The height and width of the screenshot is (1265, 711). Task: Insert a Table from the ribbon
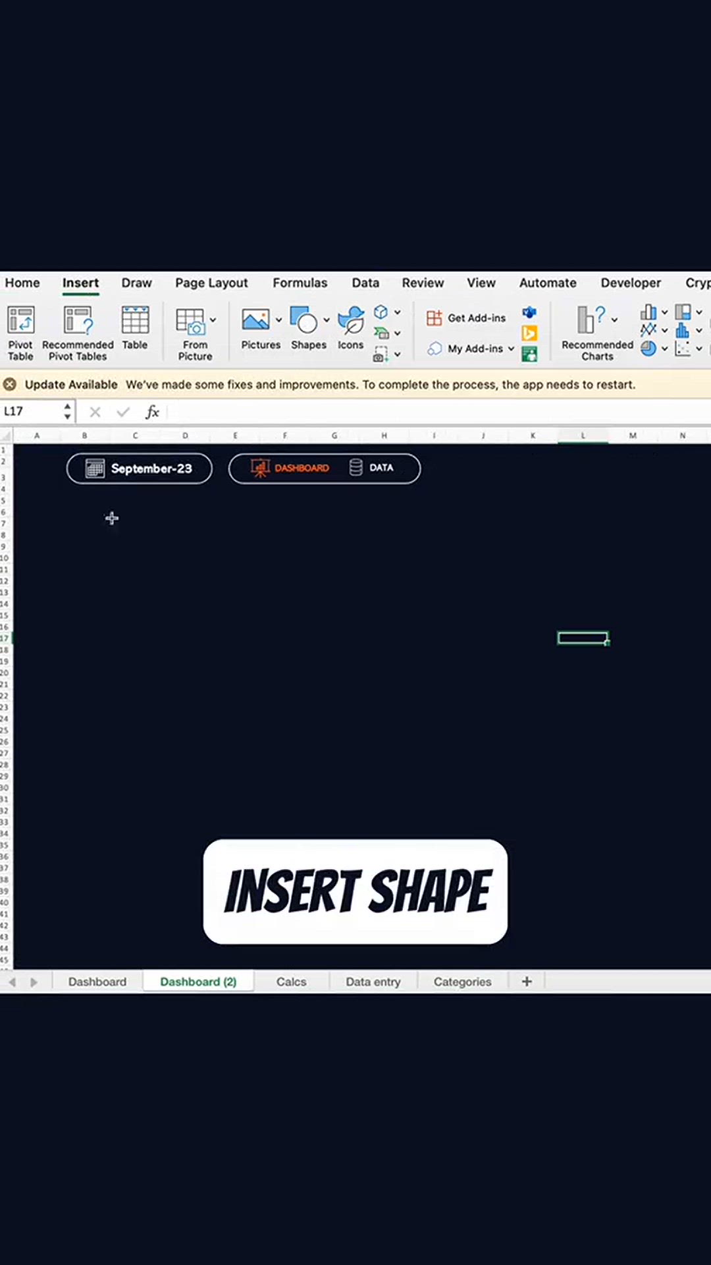[x=135, y=321]
